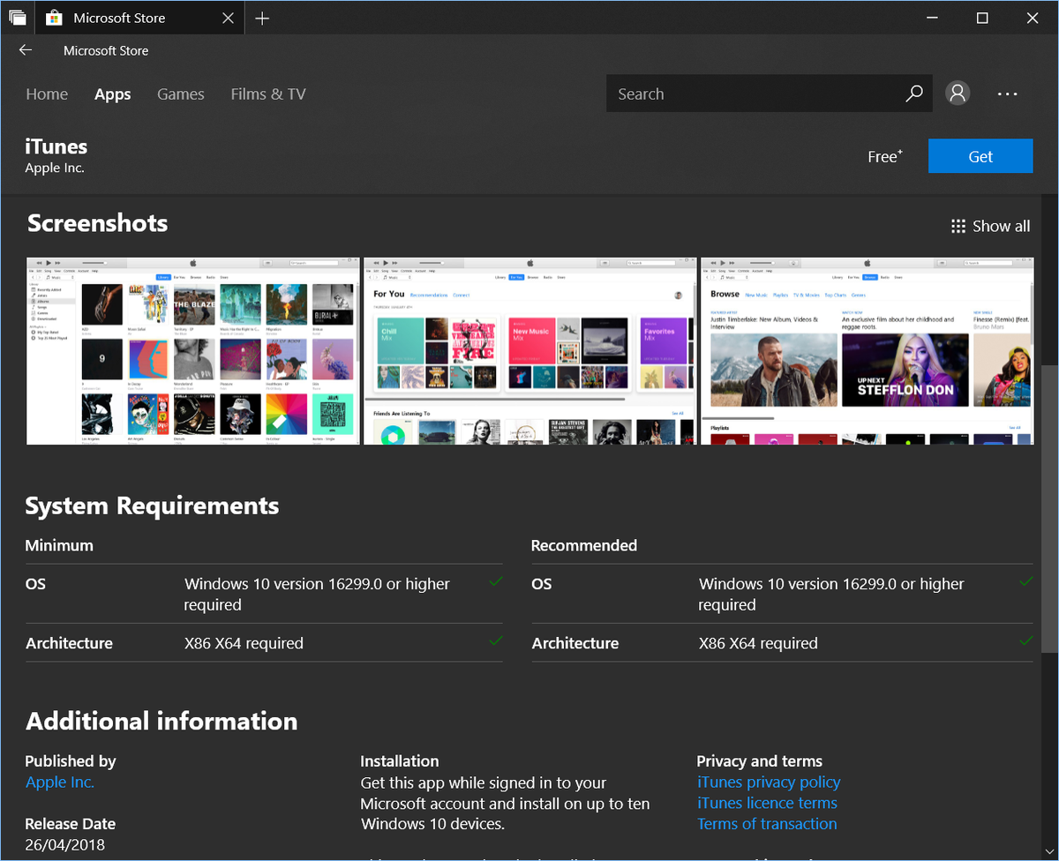Click the blue Get button
This screenshot has width=1059, height=861.
pos(980,156)
